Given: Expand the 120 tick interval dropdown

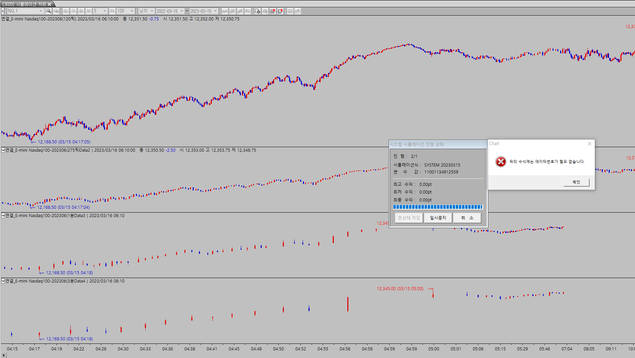Looking at the screenshot, I should (132, 11).
